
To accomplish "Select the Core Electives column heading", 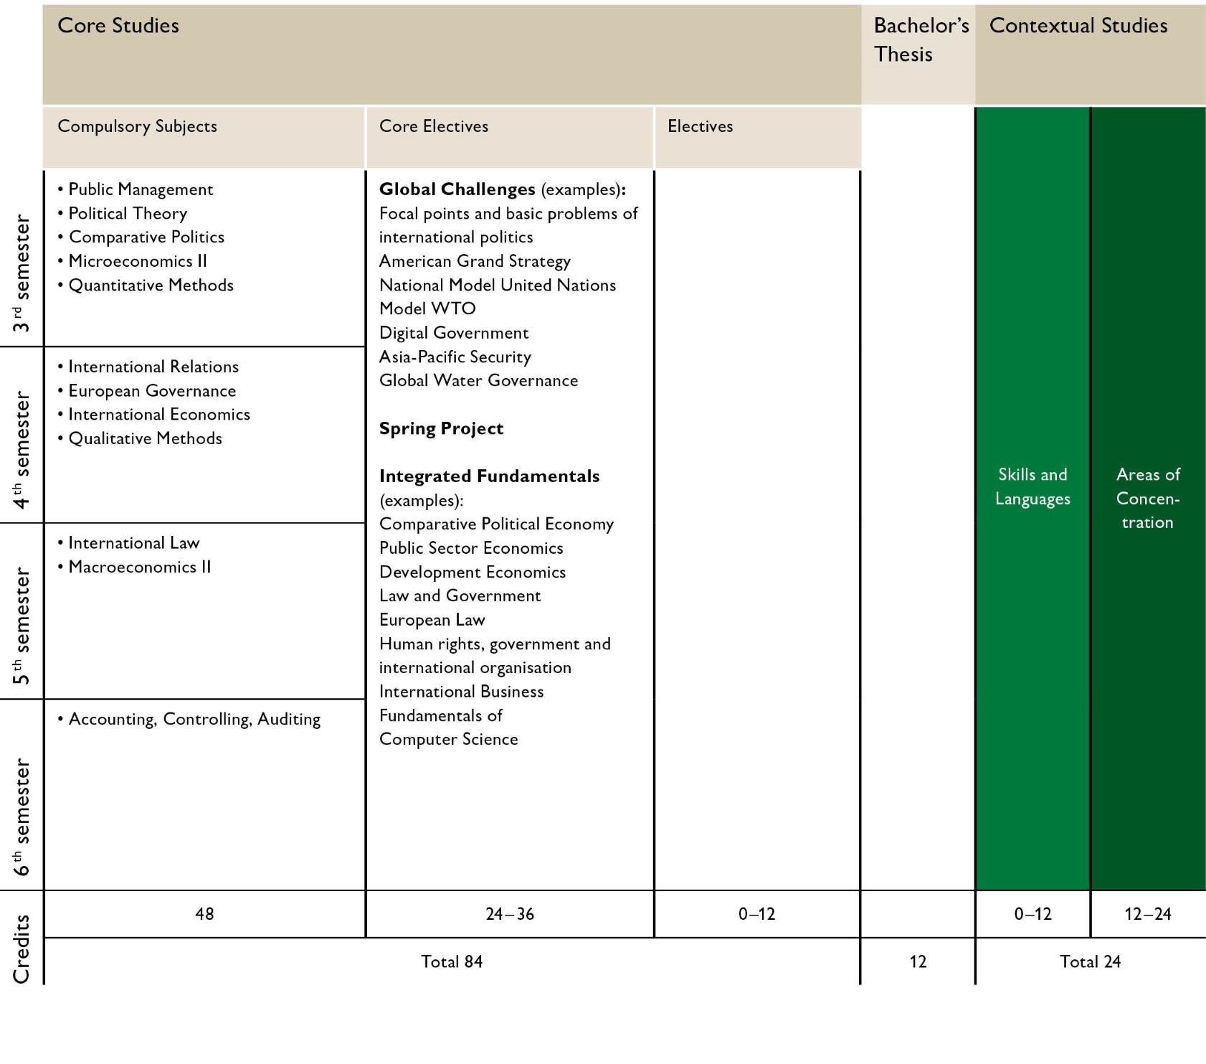I will point(433,126).
